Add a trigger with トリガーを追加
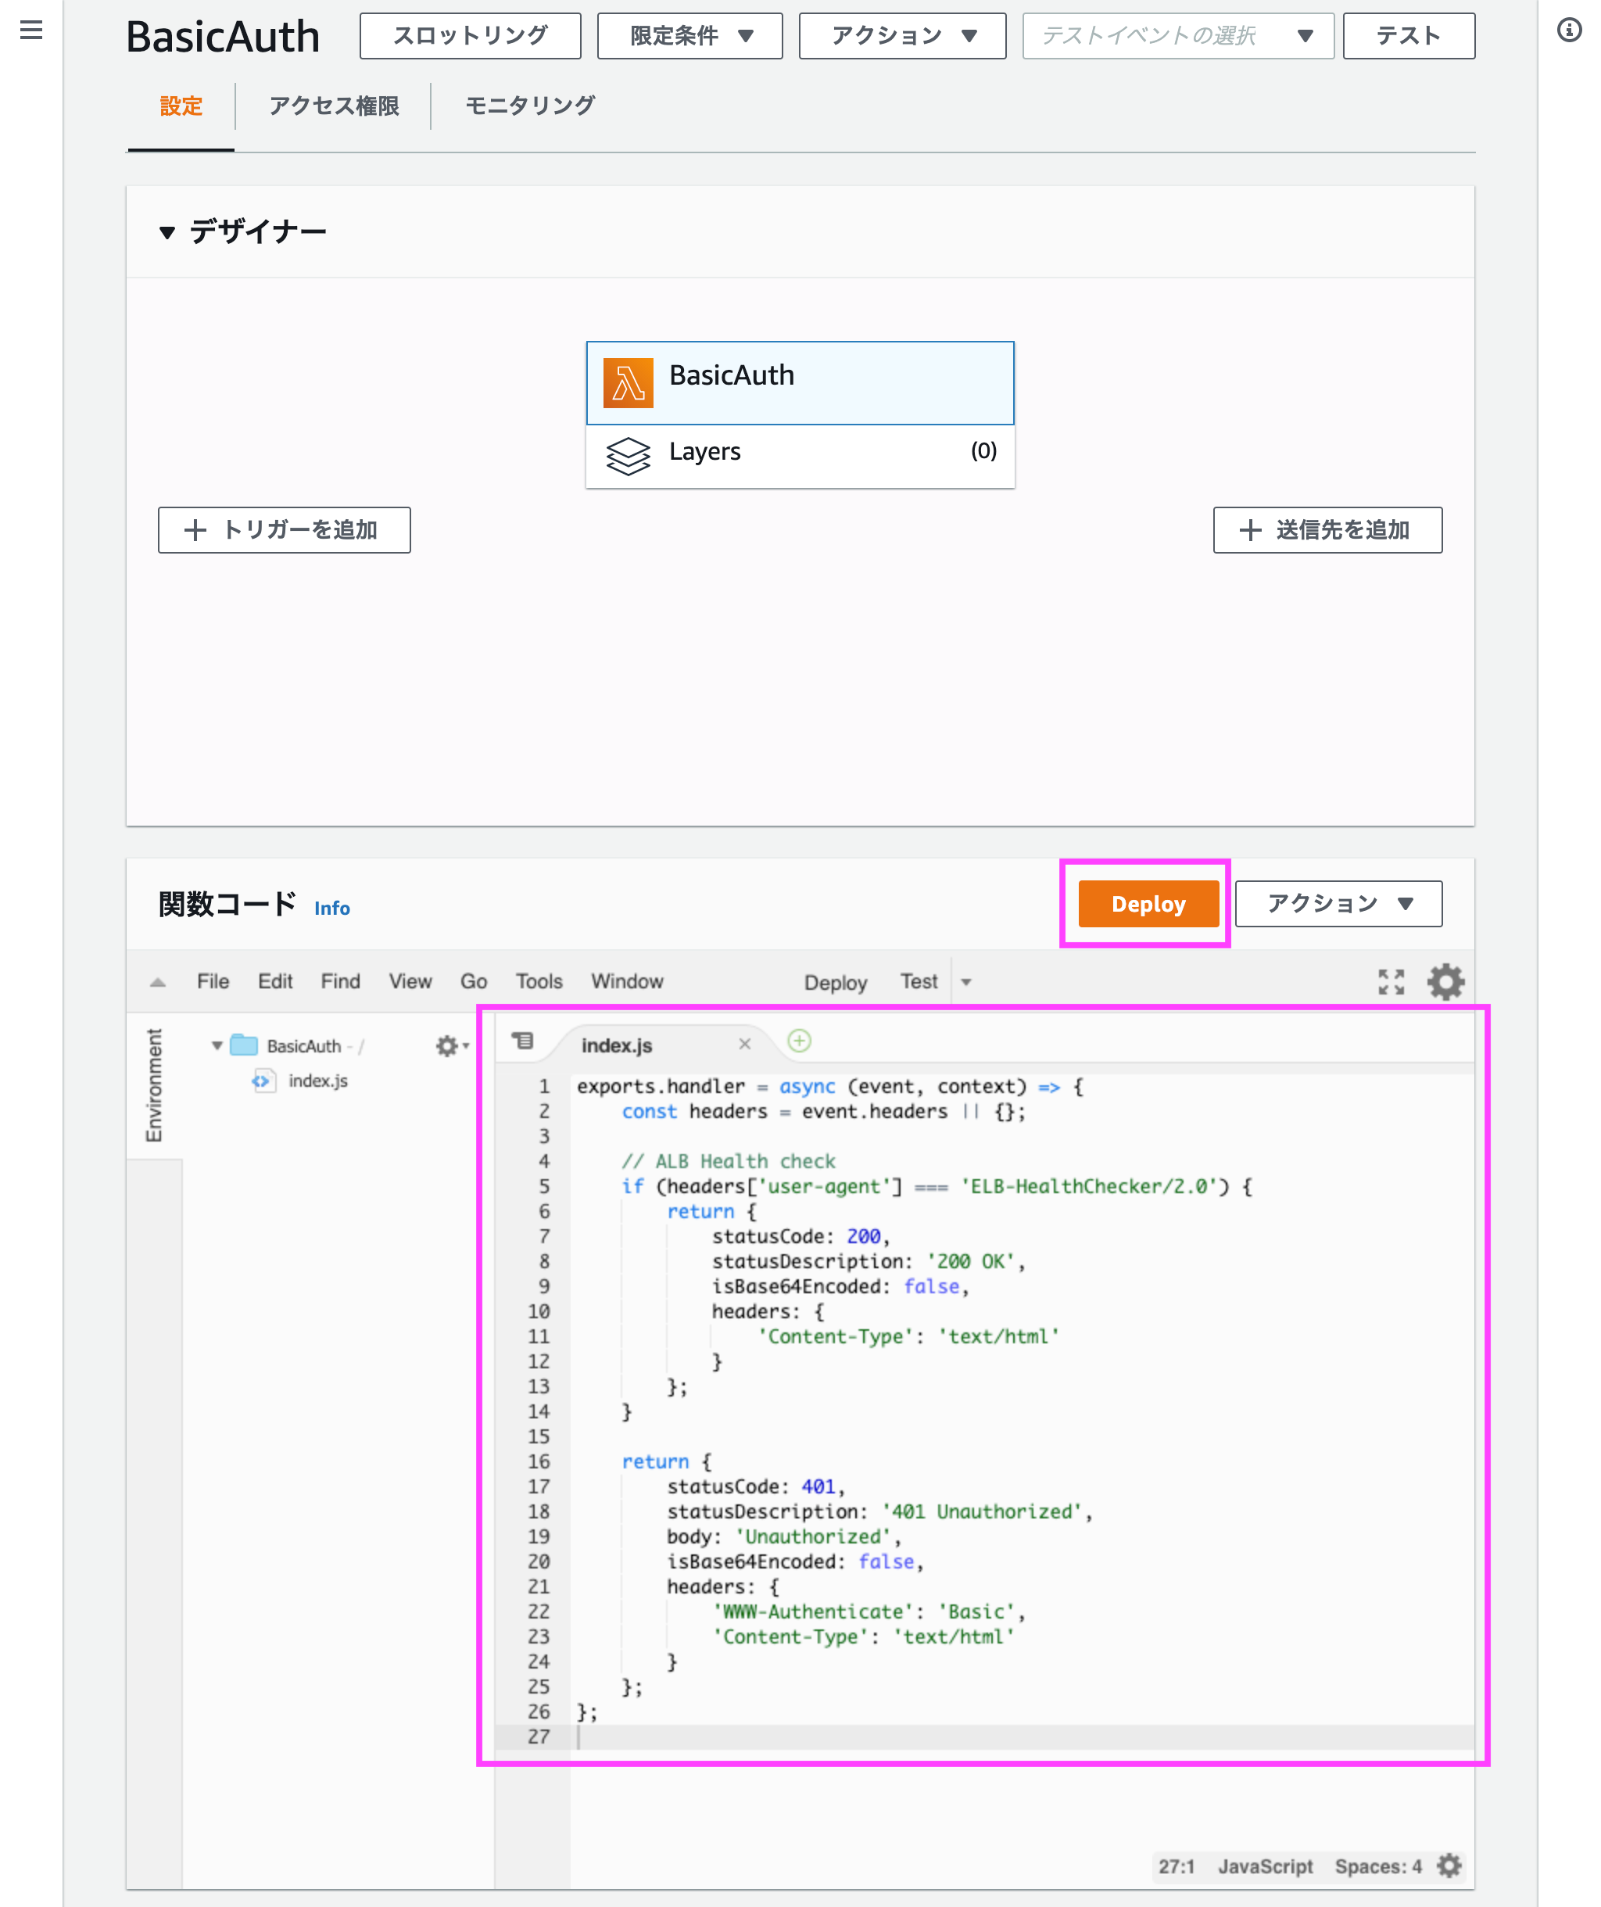The image size is (1601, 1907). (x=285, y=529)
